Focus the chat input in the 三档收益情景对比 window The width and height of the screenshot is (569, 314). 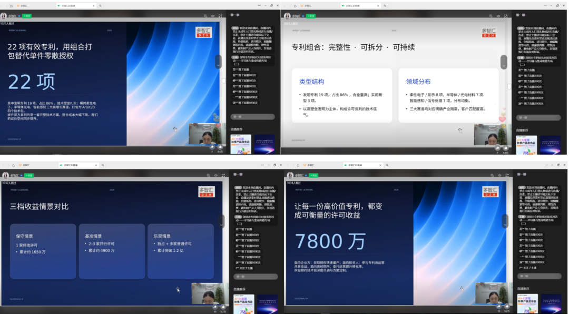[256, 276]
